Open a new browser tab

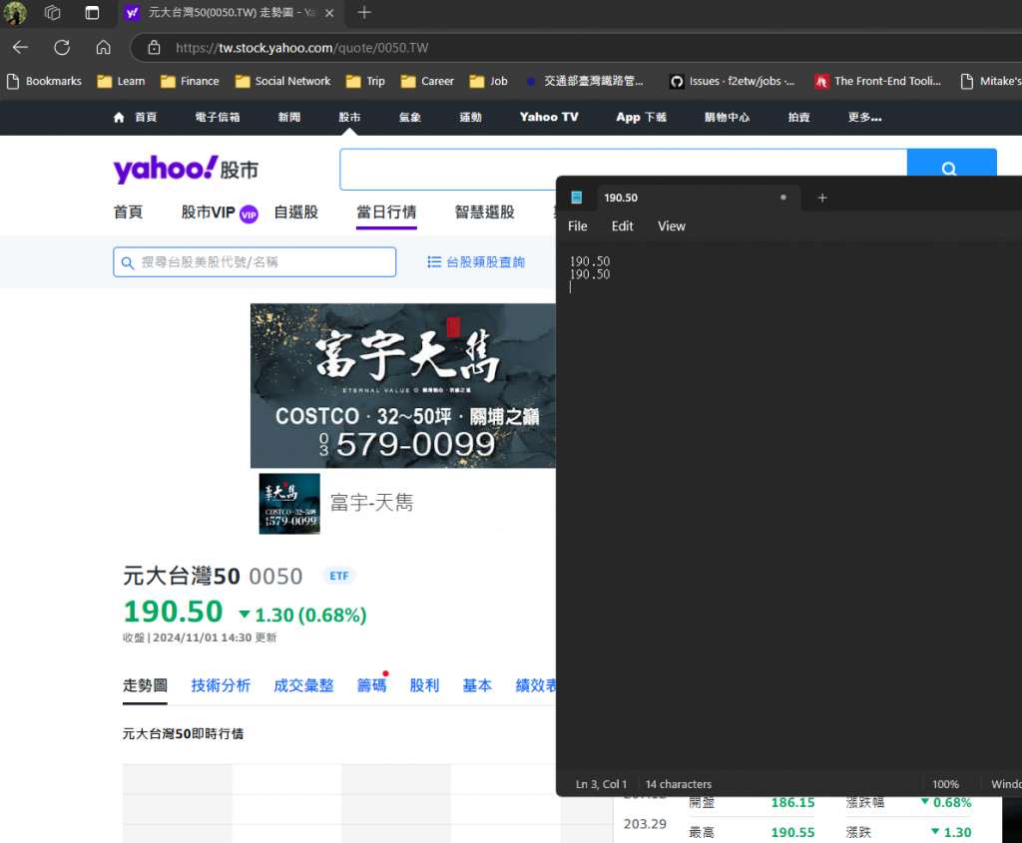pos(364,12)
